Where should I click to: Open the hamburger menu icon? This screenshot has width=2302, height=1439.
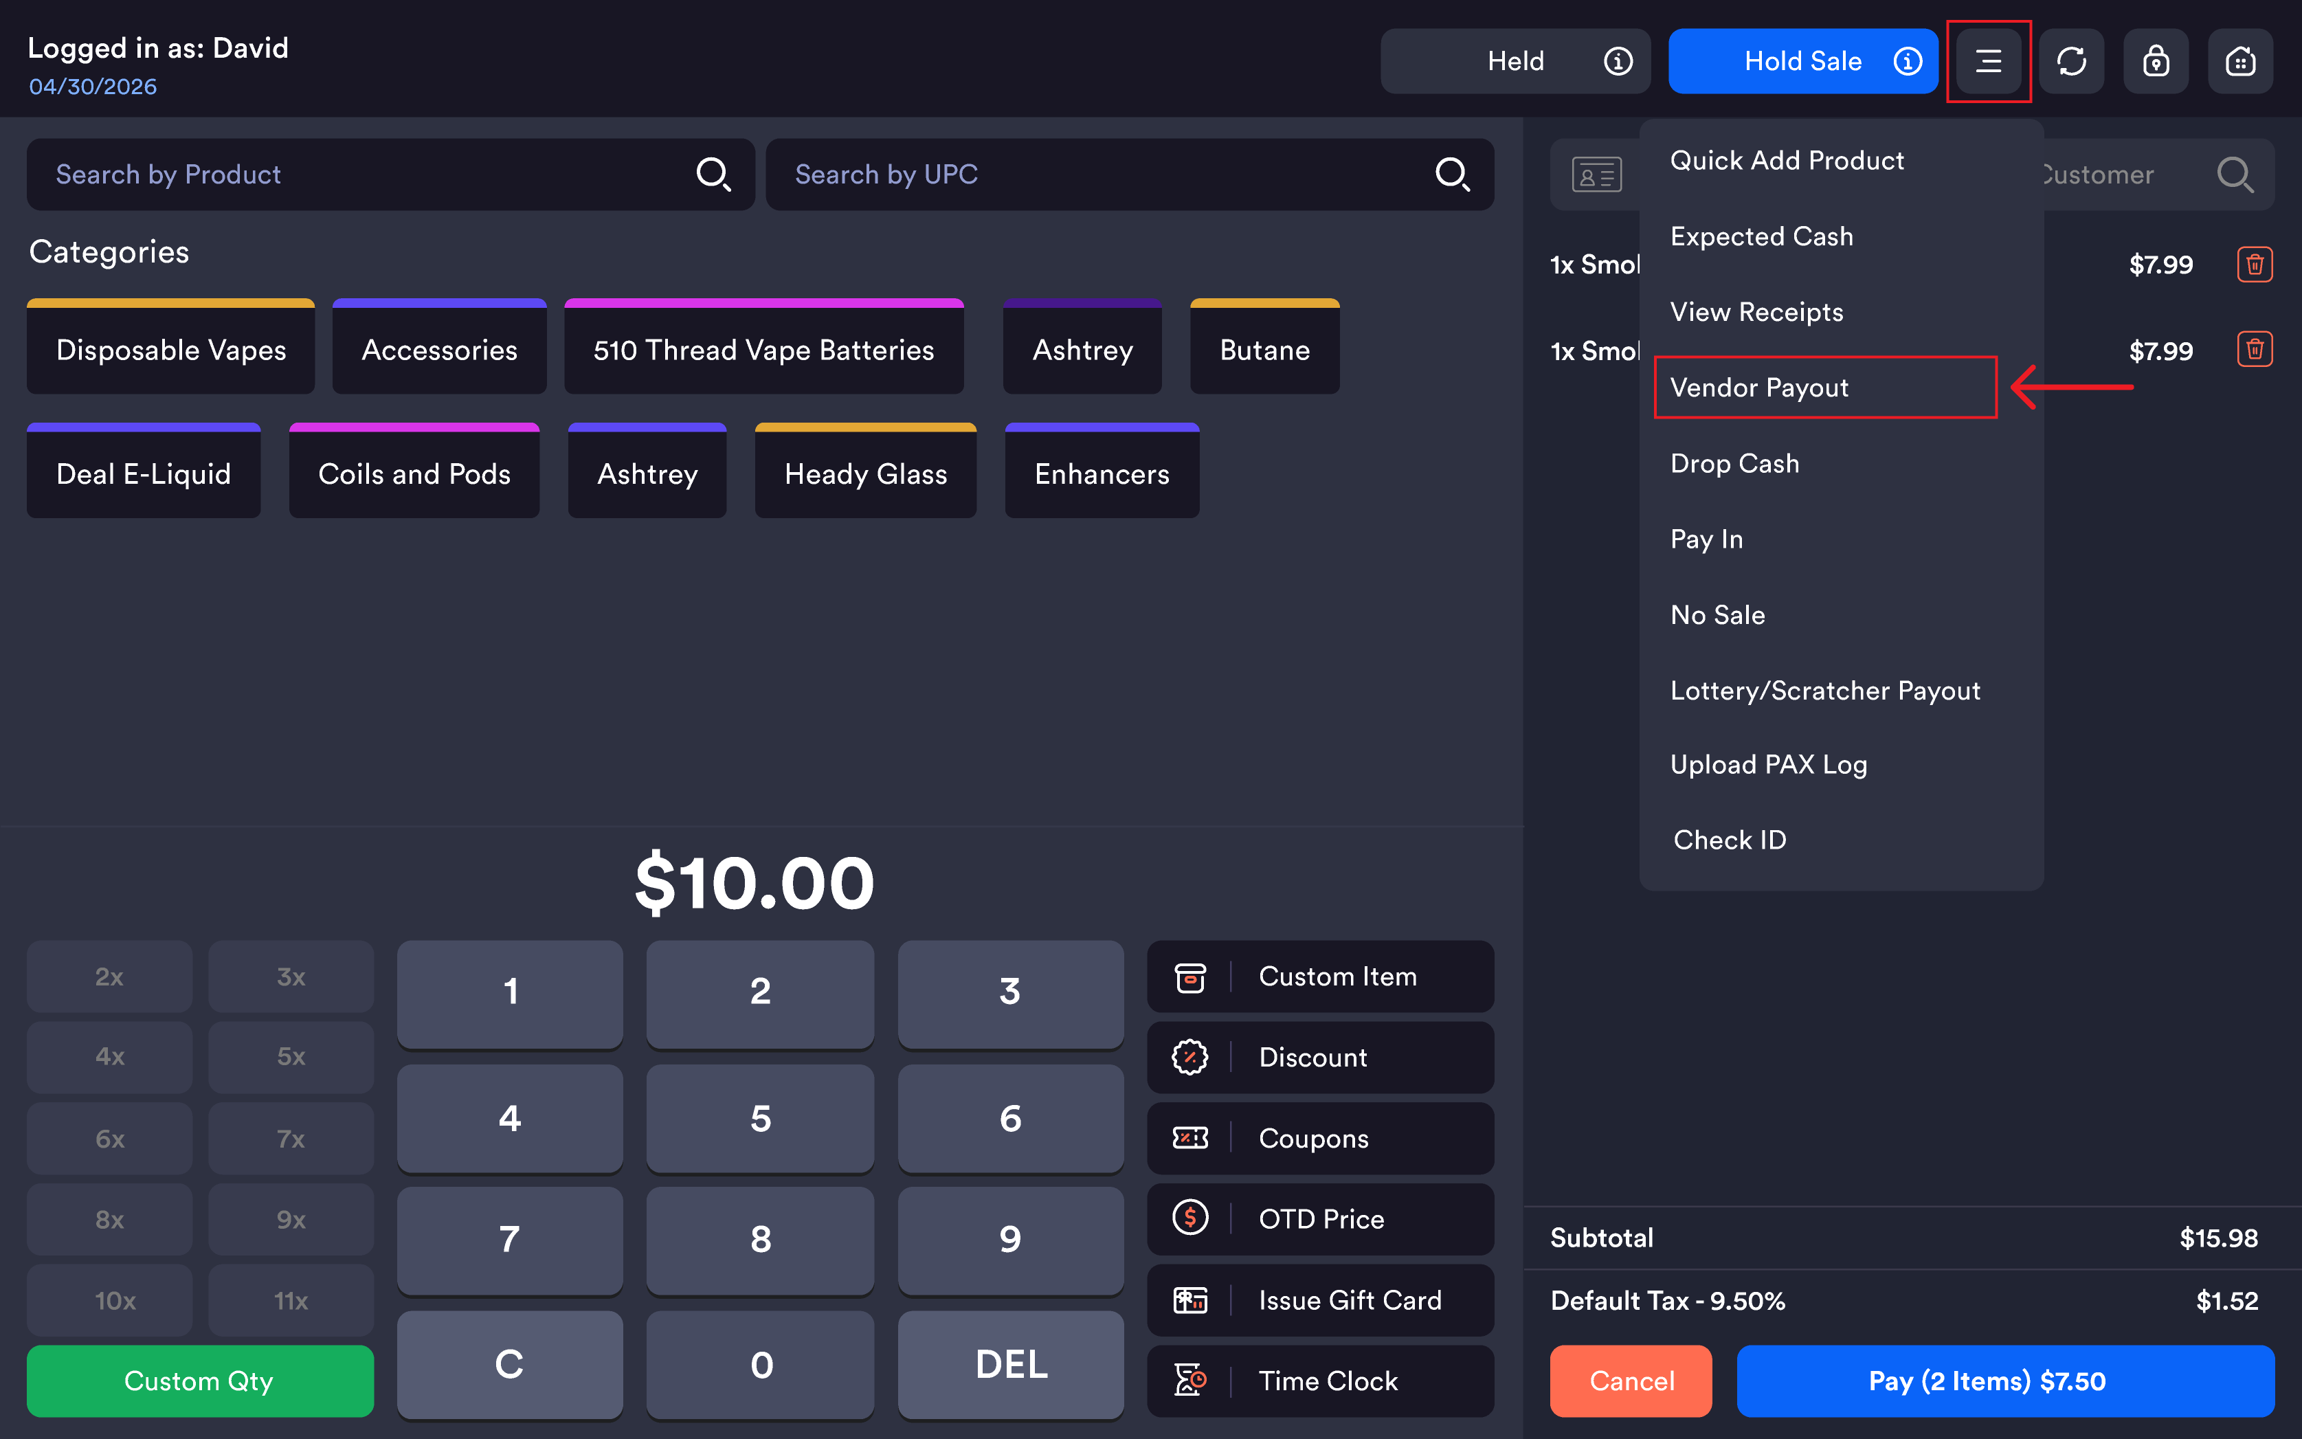[x=1988, y=61]
